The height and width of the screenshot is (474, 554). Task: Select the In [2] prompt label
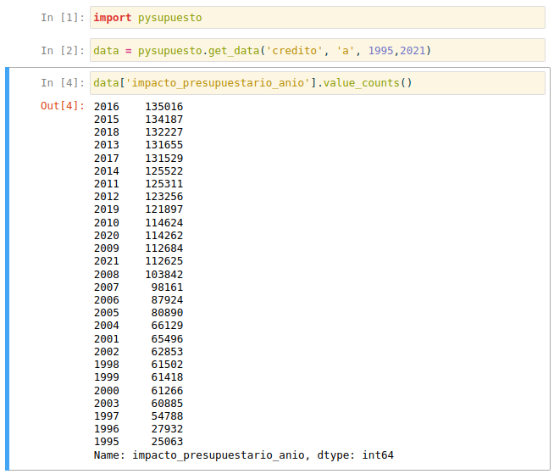click(x=63, y=51)
